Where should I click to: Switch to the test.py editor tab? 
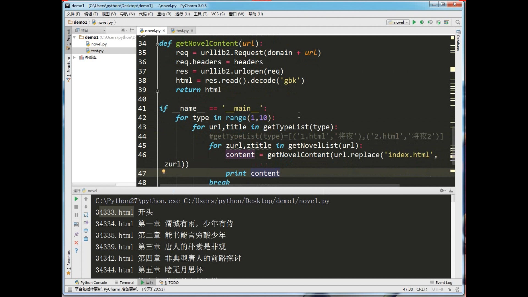point(182,31)
